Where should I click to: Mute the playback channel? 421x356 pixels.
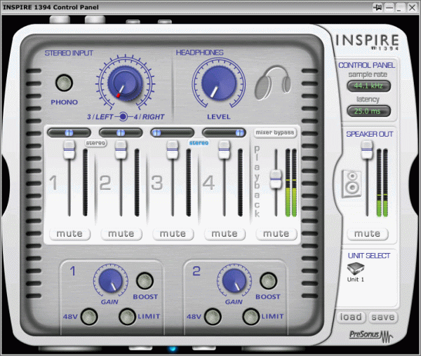(x=276, y=234)
